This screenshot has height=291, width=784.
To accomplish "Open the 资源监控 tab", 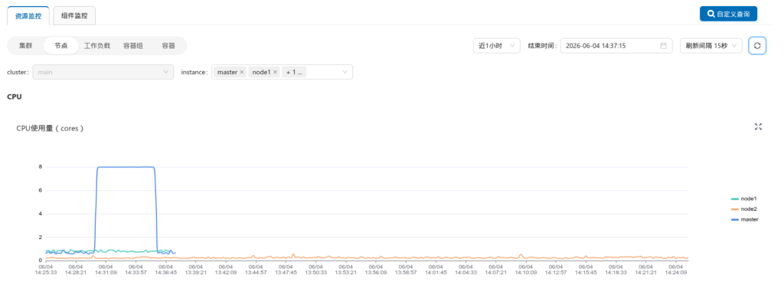I will coord(28,15).
